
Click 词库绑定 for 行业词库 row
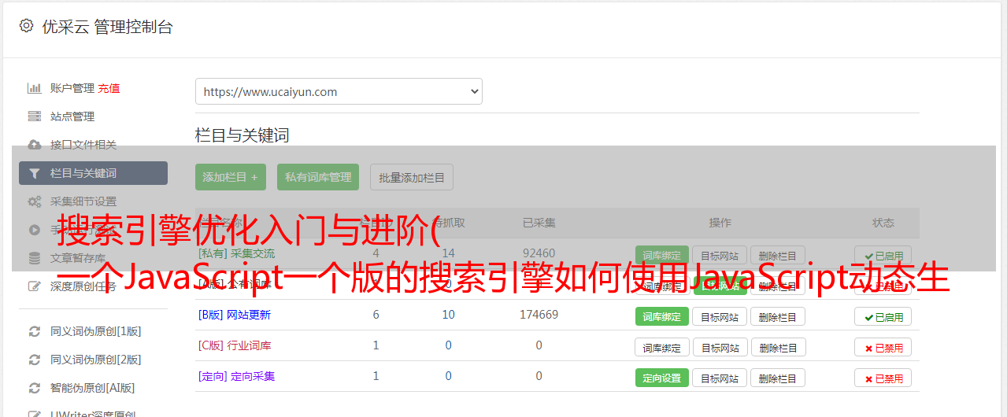coord(662,347)
